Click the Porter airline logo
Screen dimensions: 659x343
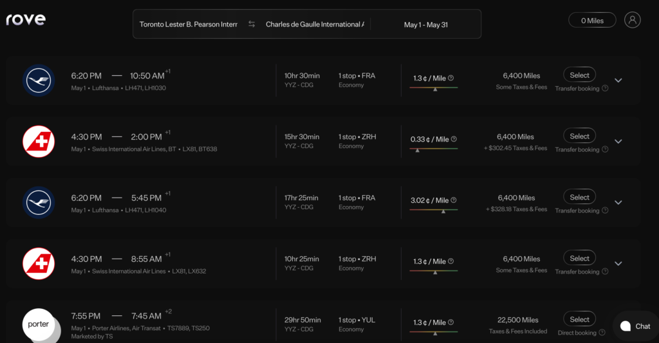pos(39,324)
